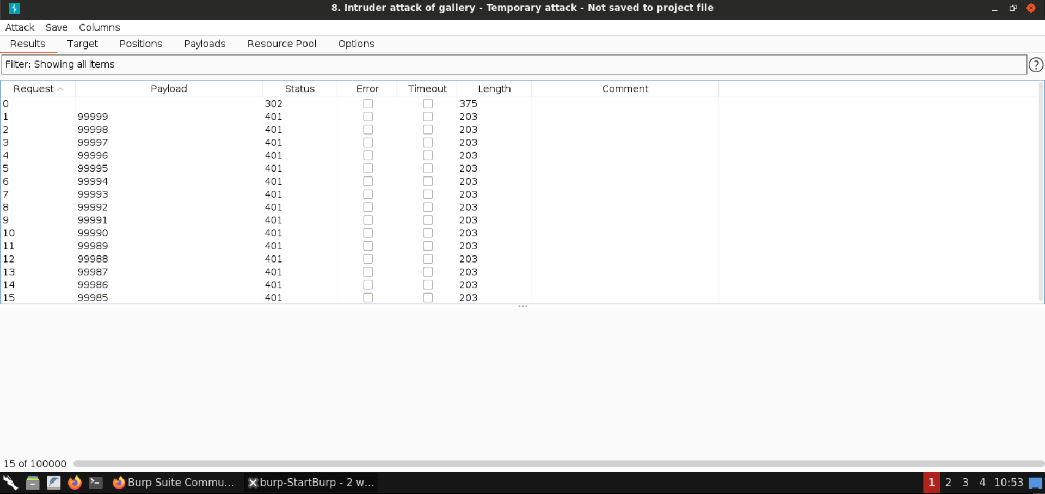Open the file manager taskbar icon
The height and width of the screenshot is (494, 1045).
point(33,483)
